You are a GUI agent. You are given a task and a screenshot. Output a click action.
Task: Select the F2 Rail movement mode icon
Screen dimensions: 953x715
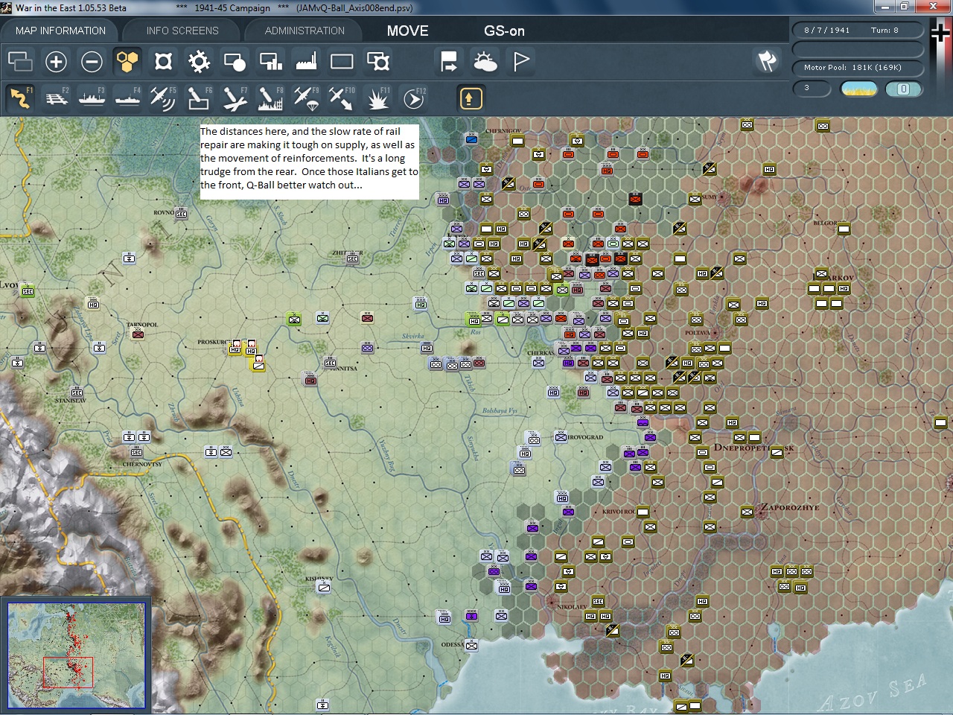point(56,98)
